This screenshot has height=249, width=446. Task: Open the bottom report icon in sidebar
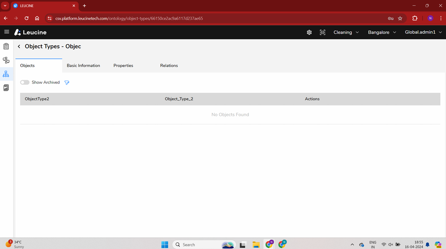pyautogui.click(x=6, y=88)
